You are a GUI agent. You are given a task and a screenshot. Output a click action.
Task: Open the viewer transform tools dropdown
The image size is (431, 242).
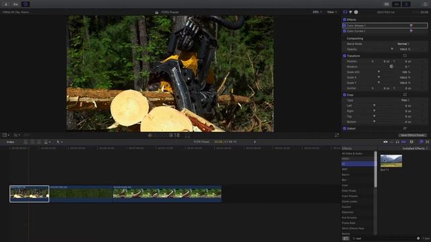pos(6,135)
